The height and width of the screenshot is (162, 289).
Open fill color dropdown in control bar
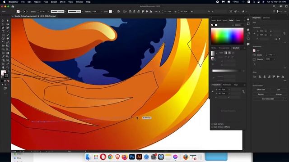point(21,11)
